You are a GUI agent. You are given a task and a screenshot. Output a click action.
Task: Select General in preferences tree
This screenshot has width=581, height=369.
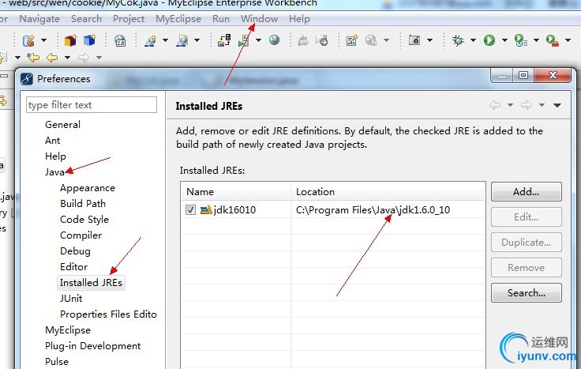tap(62, 125)
